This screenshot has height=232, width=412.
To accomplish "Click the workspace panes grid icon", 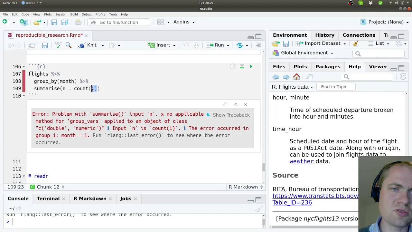I will tap(161, 22).
